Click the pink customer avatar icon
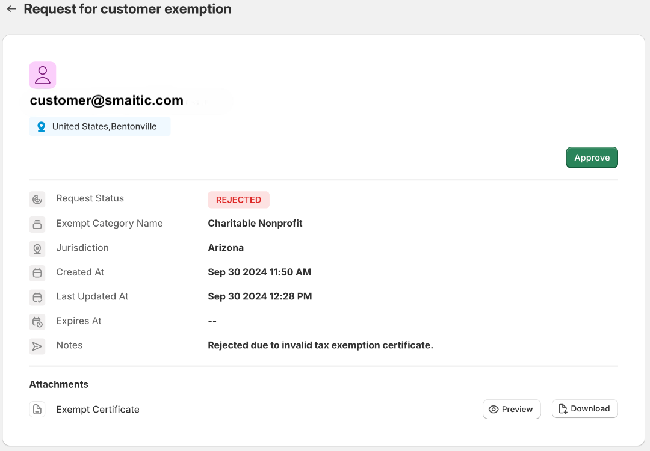Viewport: 650px width, 451px height. pyautogui.click(x=43, y=75)
